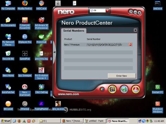Expand the left side panel arrow
This screenshot has height=124, width=166.
pos(55,52)
